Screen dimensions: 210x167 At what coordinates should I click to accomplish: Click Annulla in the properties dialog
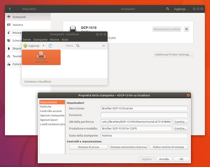point(164,159)
